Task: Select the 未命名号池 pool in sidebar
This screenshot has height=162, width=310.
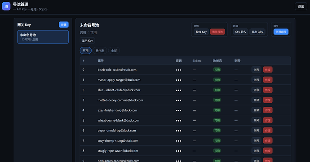Action: pyautogui.click(x=43, y=37)
